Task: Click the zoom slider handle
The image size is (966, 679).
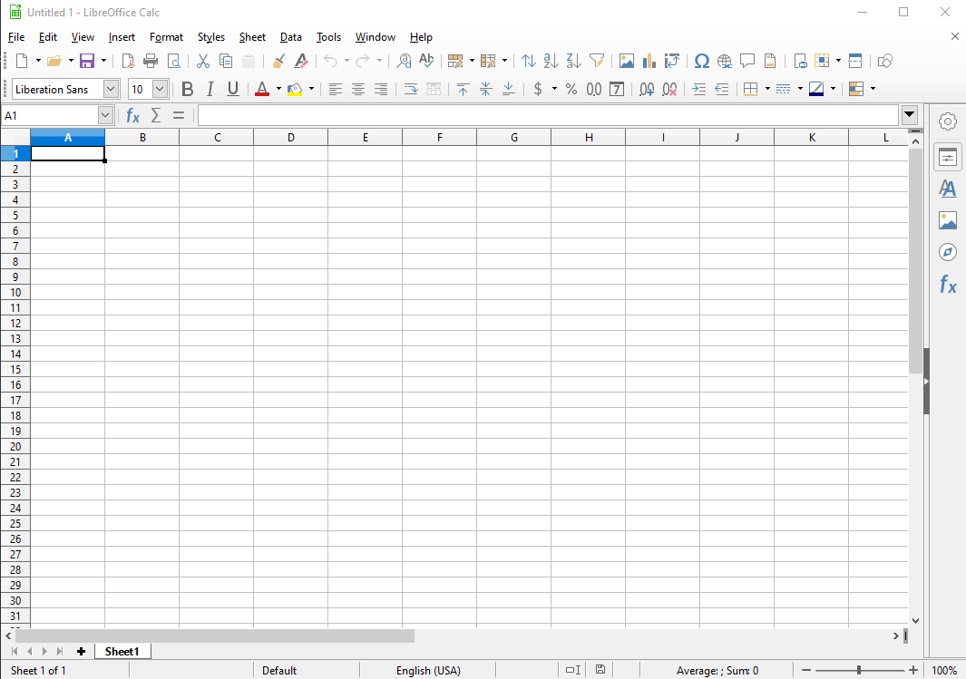Action: point(859,670)
